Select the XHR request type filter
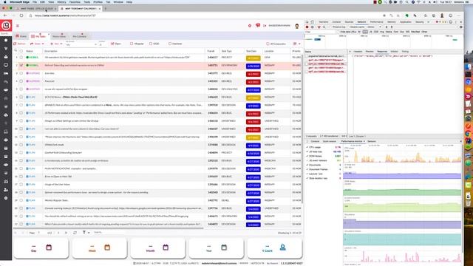 pyautogui.click(x=365, y=32)
